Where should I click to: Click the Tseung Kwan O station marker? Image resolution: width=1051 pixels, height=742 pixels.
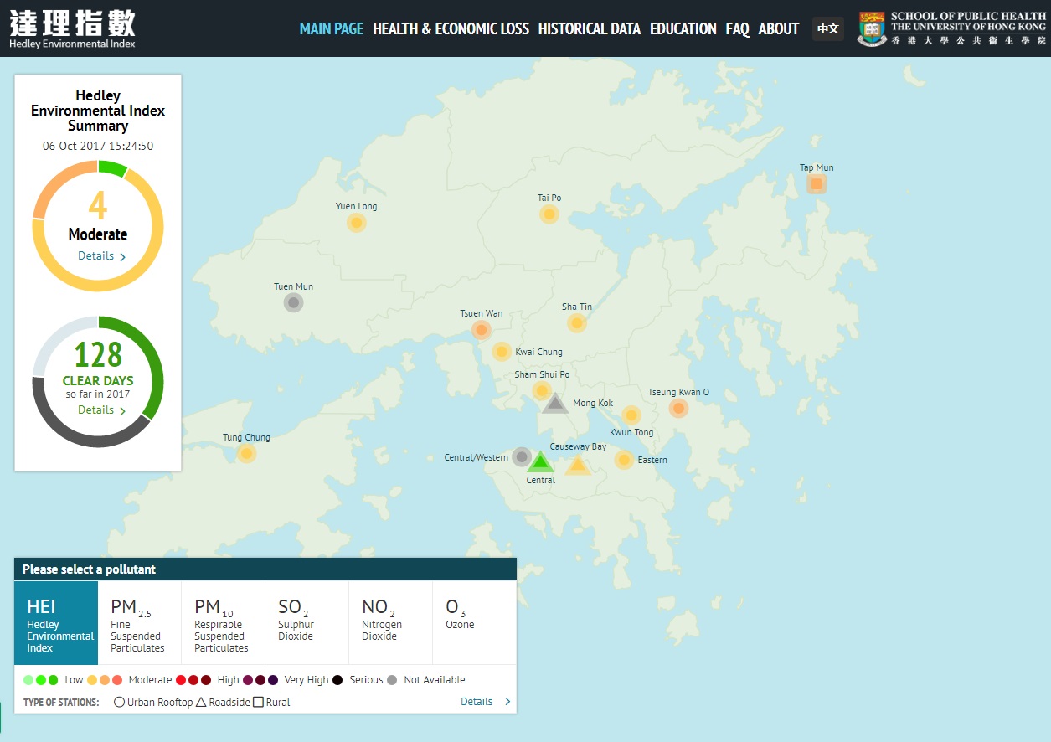(x=679, y=408)
